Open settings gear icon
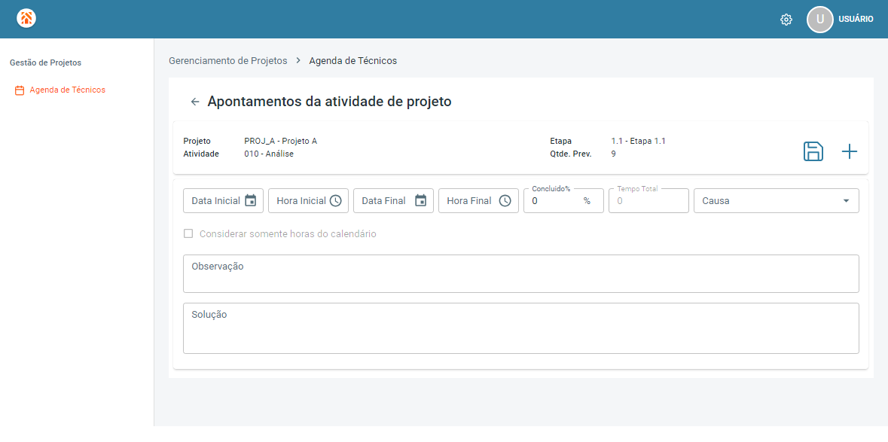Screen dimensions: 888x442 tap(786, 20)
